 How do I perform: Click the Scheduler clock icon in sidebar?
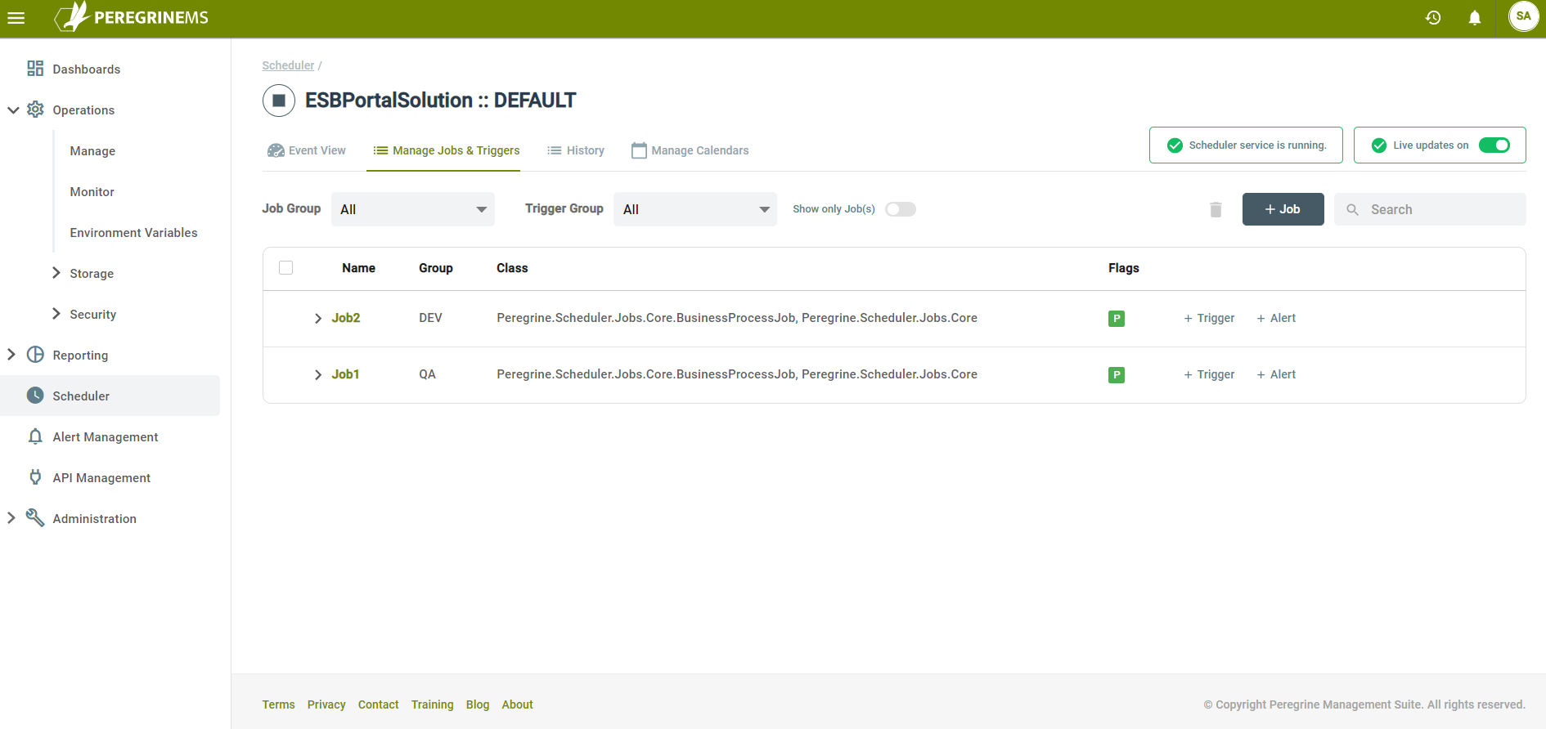coord(35,396)
